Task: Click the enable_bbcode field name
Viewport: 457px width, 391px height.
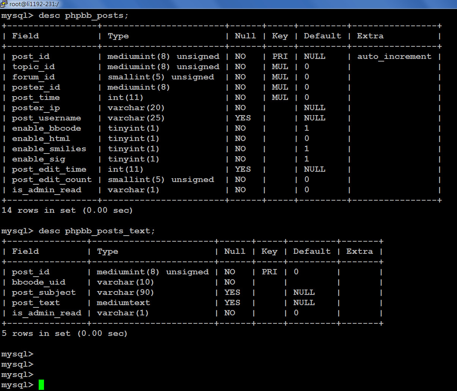Action: (x=46, y=128)
